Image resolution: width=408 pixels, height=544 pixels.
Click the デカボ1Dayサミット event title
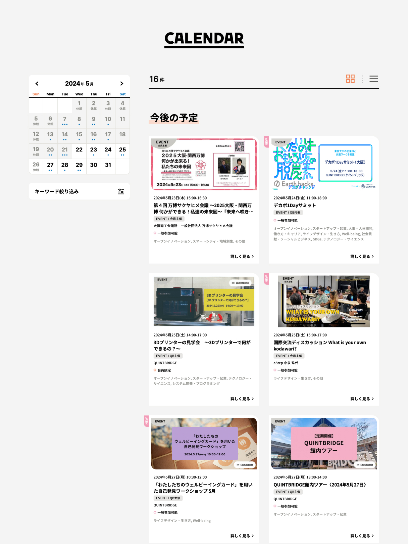[295, 206]
